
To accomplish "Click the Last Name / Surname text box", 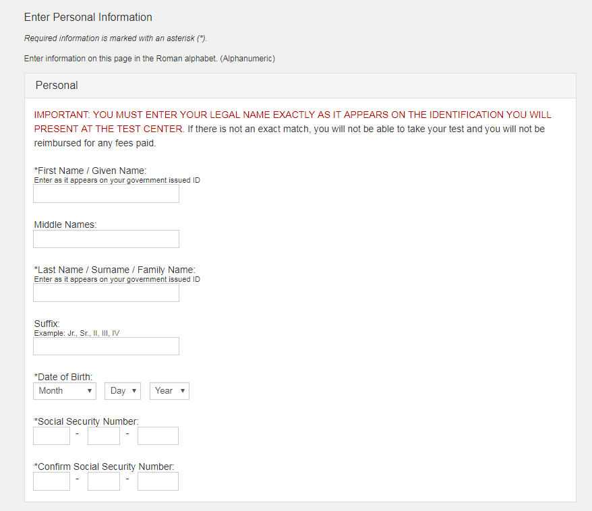I will coord(106,293).
